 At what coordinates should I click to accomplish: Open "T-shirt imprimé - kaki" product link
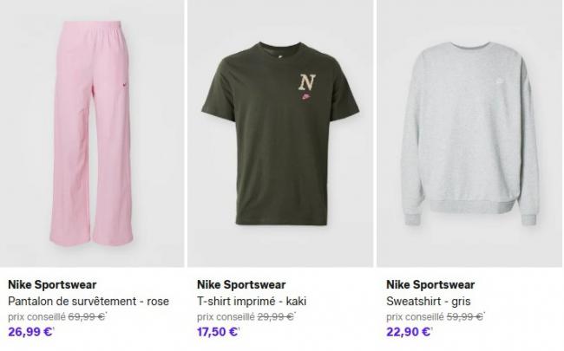tap(252, 301)
